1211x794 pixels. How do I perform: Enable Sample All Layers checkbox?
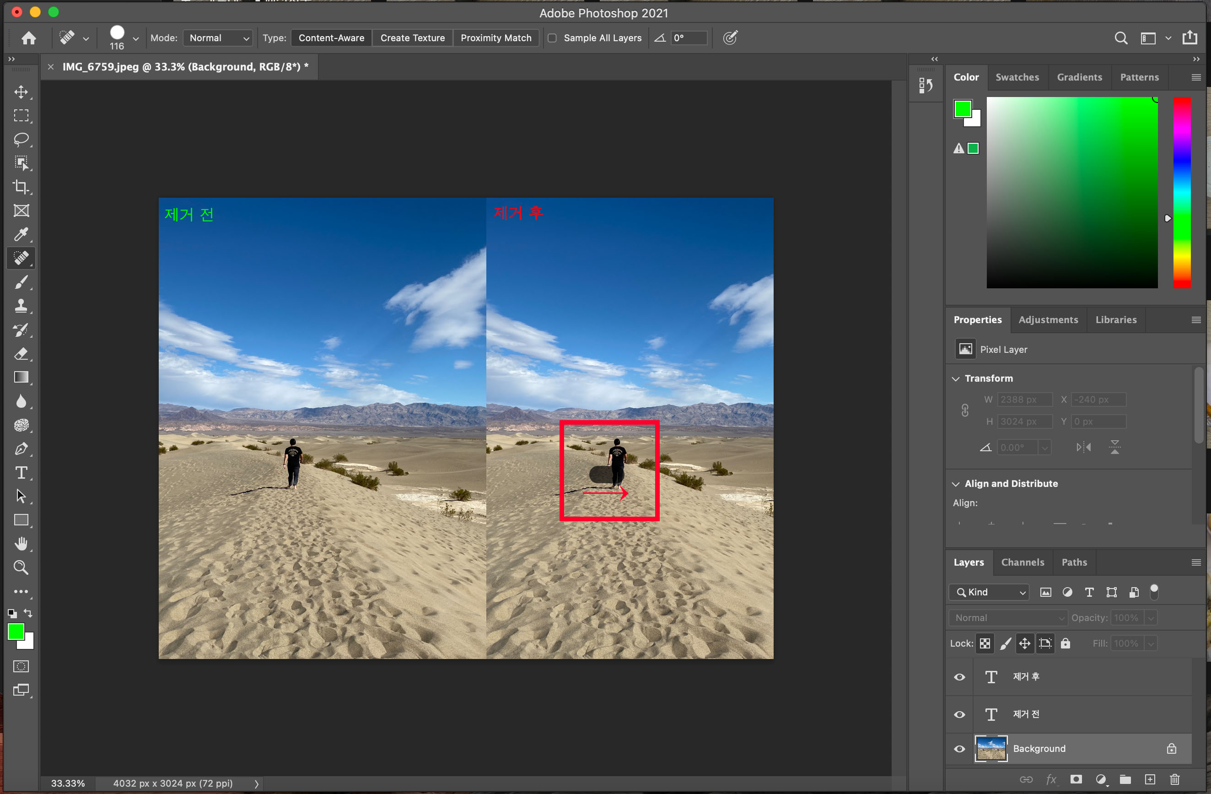[552, 38]
